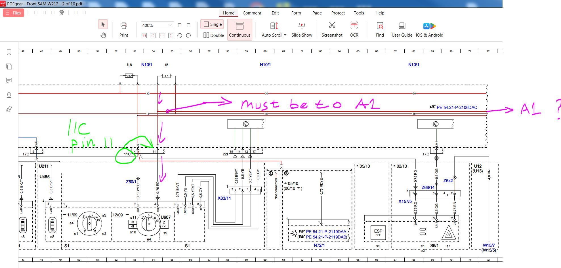The height and width of the screenshot is (268, 561).
Task: Click the Screenshot scissors tool
Action: (x=332, y=29)
